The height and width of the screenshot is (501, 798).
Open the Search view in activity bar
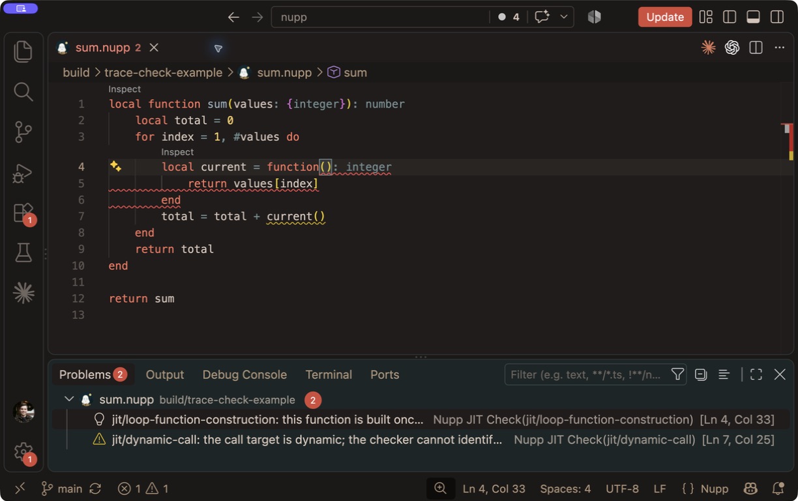[23, 92]
